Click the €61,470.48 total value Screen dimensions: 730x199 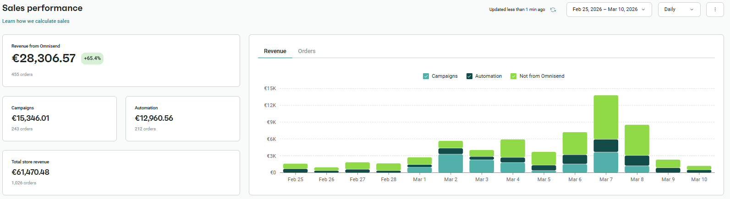click(30, 172)
